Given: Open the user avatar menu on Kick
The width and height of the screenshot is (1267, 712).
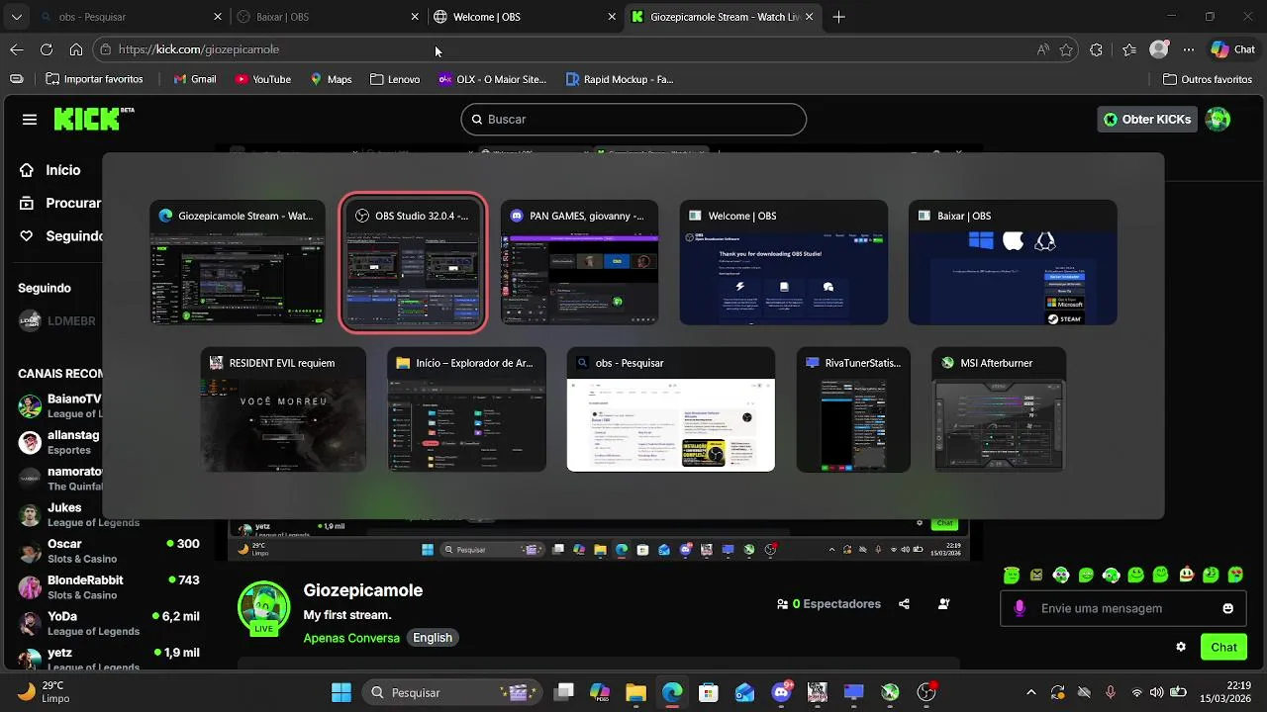Looking at the screenshot, I should [x=1218, y=120].
